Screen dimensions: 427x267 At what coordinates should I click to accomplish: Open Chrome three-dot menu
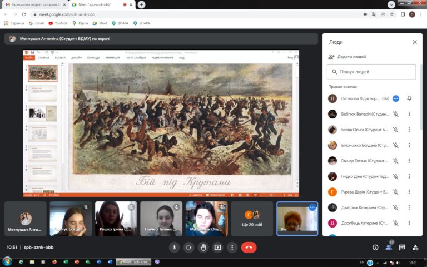[420, 14]
